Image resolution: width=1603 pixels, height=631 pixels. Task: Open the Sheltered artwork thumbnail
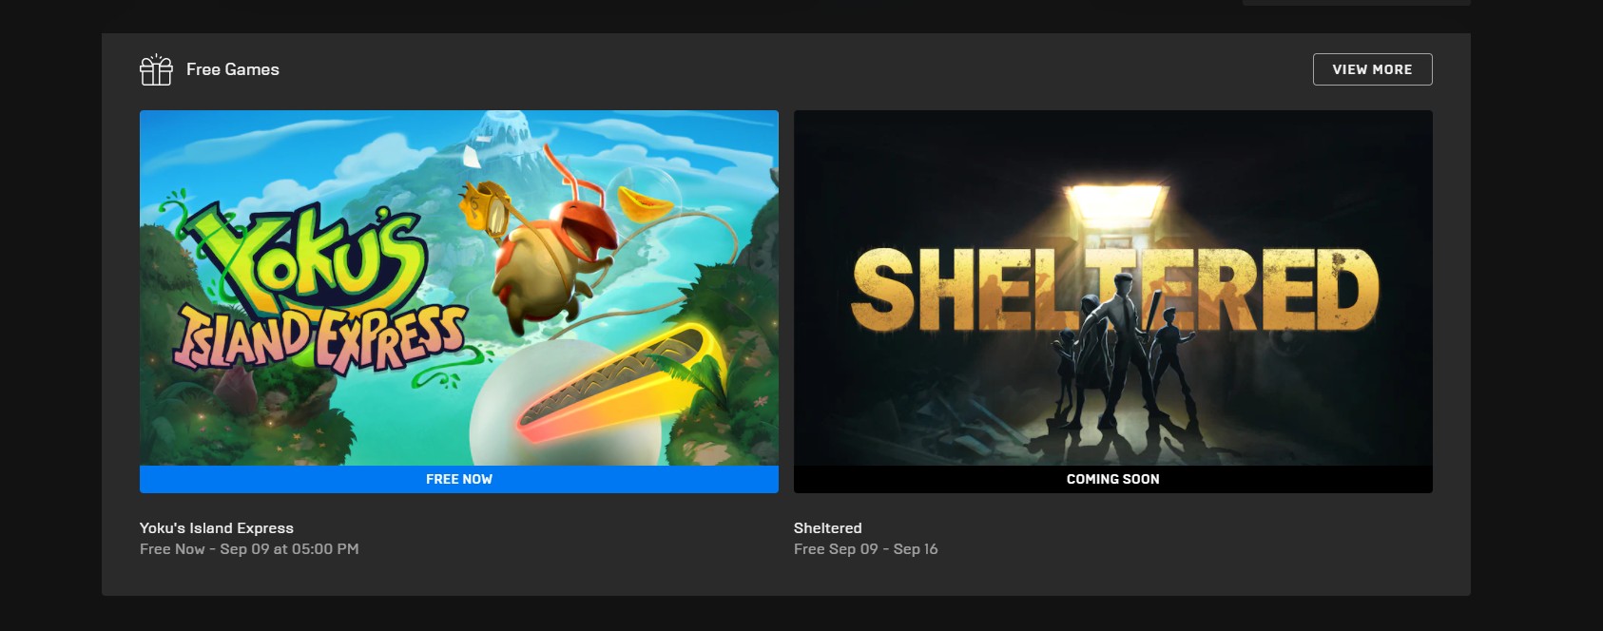1113,288
